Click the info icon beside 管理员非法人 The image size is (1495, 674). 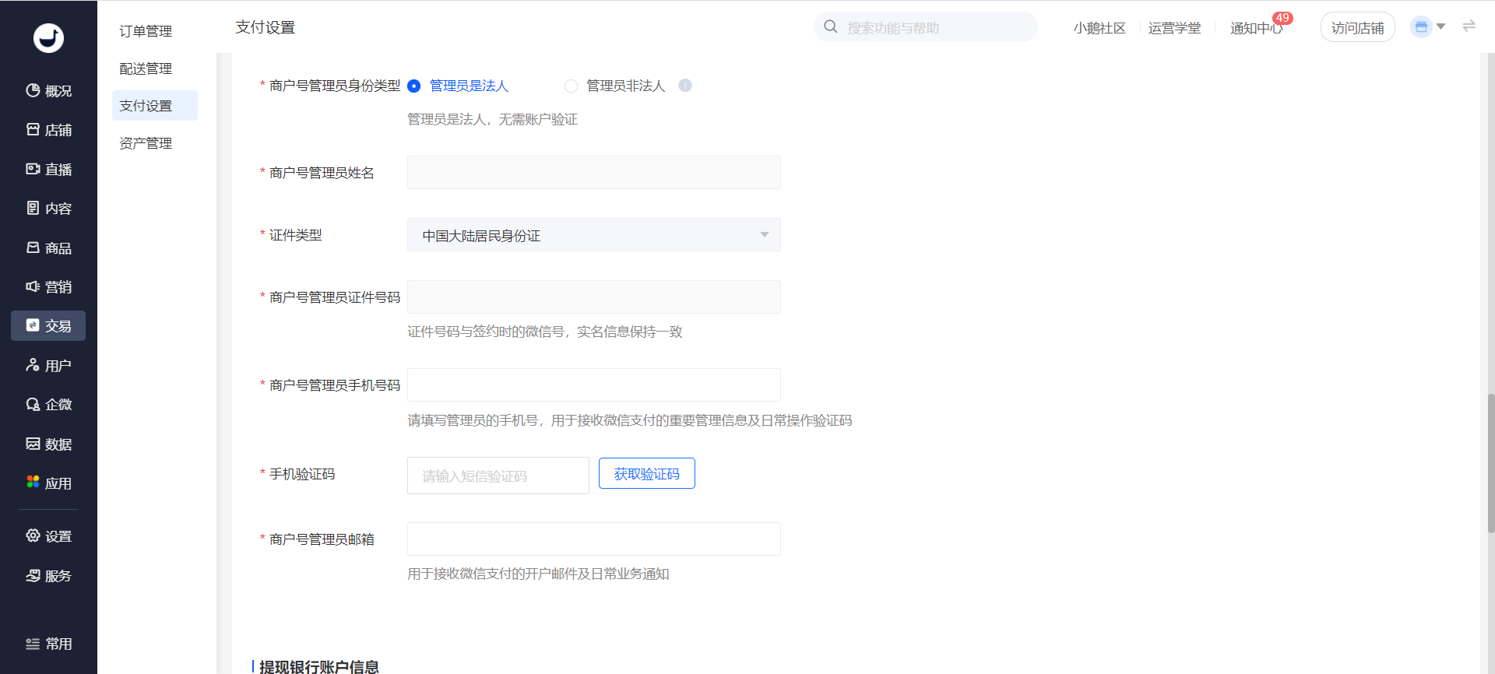click(685, 86)
